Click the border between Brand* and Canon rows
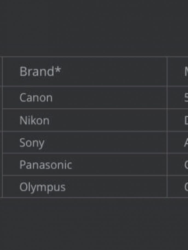 tap(82, 86)
